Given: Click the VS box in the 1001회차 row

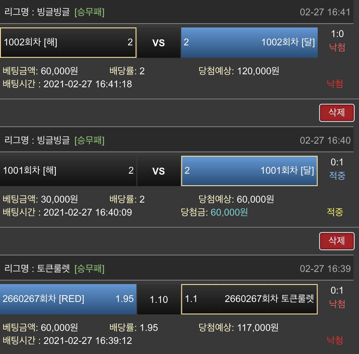Looking at the screenshot, I should point(159,171).
